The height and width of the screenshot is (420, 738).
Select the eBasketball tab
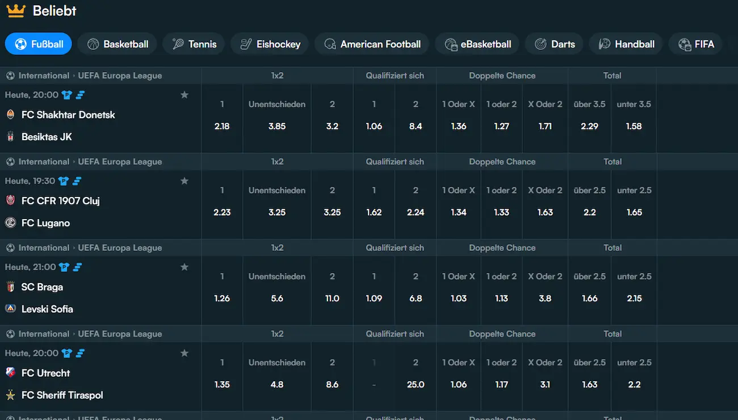pyautogui.click(x=477, y=44)
